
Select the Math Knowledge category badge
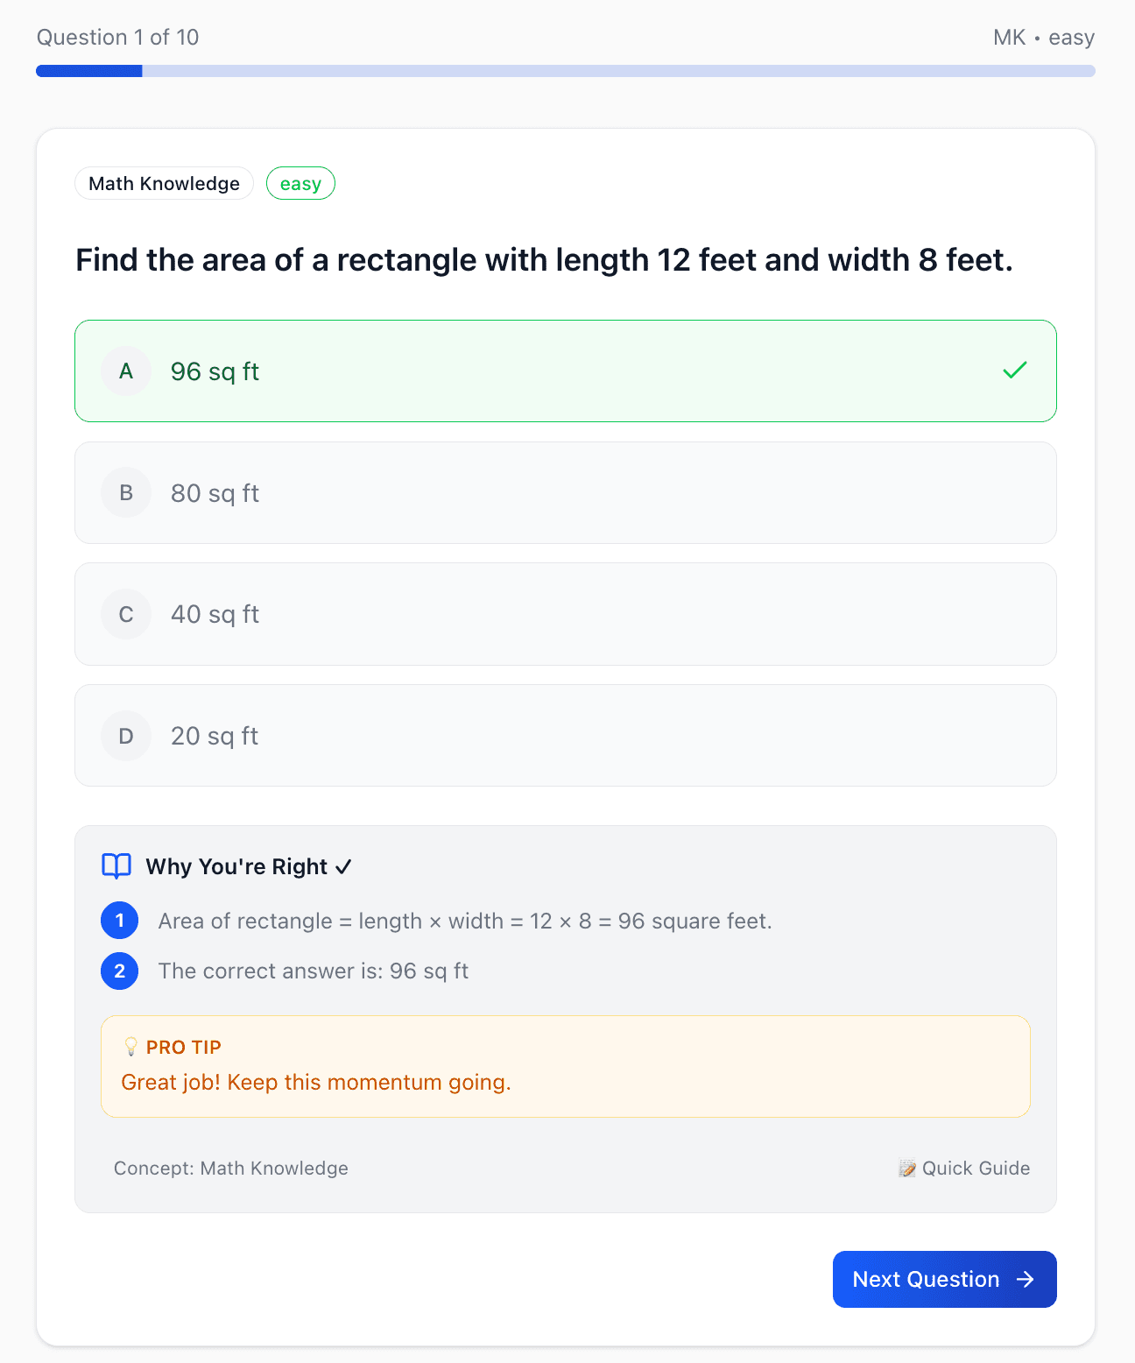(164, 183)
